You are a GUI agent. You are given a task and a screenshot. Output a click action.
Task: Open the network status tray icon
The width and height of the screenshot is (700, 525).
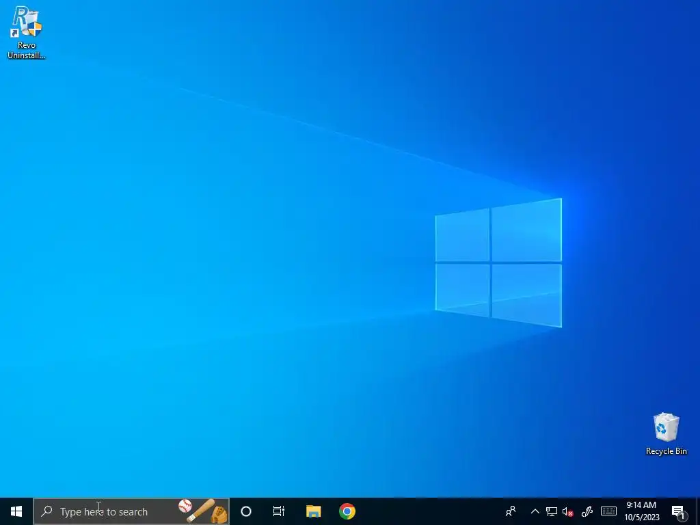click(552, 511)
